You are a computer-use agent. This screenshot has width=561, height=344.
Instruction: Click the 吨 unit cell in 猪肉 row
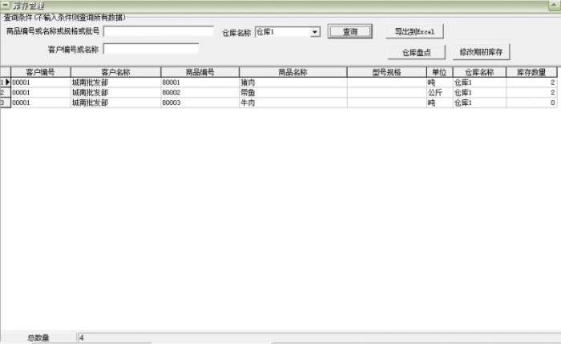click(440, 82)
